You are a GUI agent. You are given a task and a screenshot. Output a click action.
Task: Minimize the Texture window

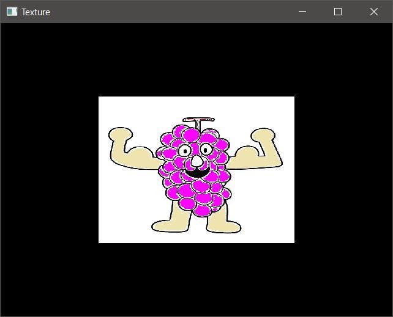coord(302,12)
